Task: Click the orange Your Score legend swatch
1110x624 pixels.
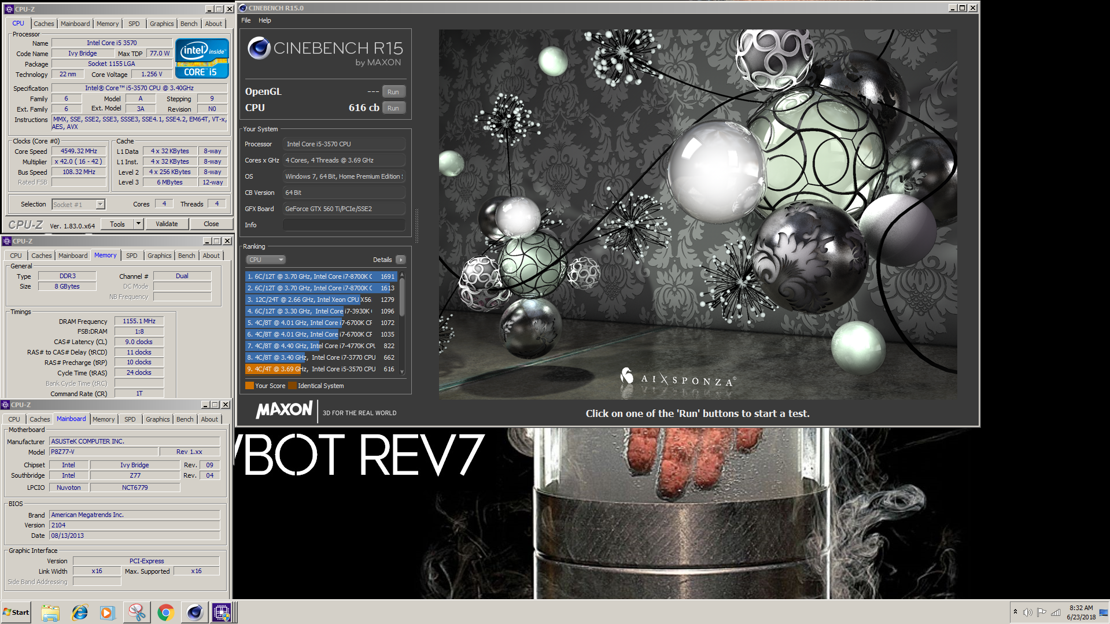Action: [249, 386]
